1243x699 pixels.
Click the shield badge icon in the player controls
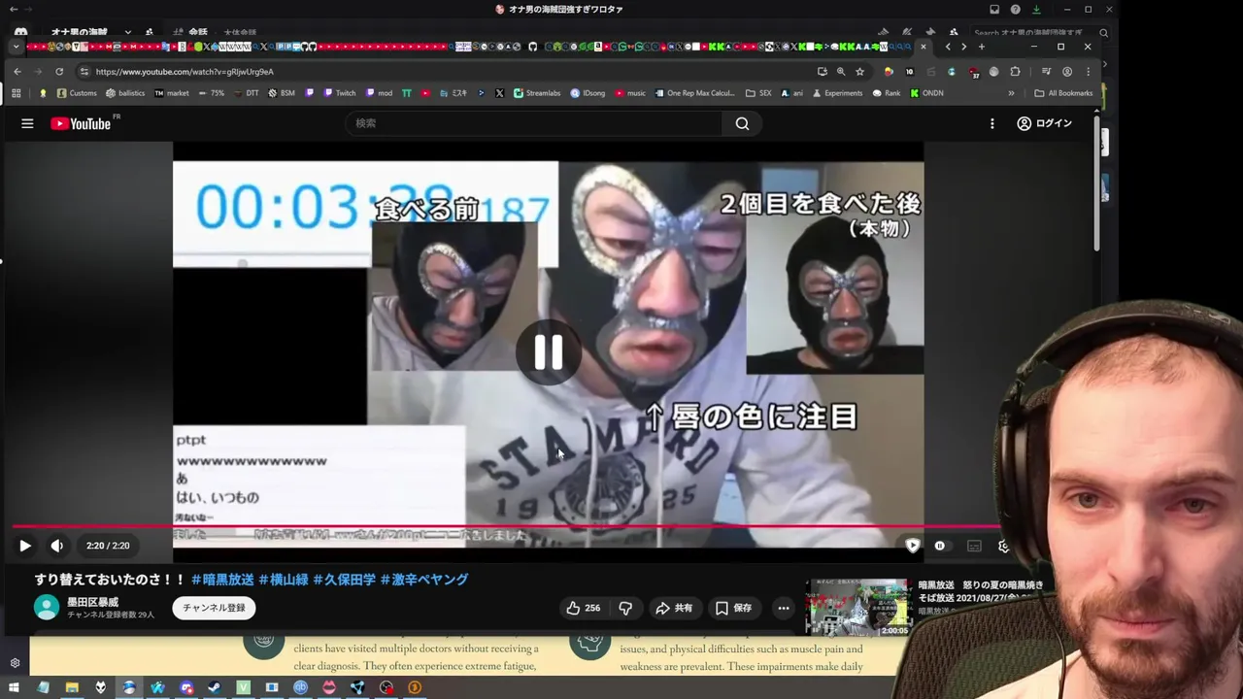coord(913,546)
